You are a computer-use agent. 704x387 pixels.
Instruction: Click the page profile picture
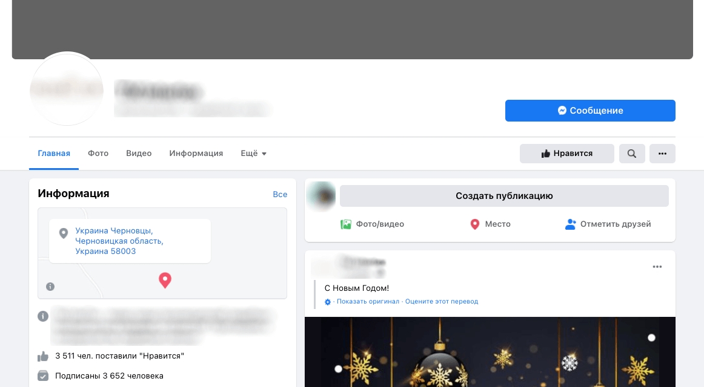[x=67, y=89]
